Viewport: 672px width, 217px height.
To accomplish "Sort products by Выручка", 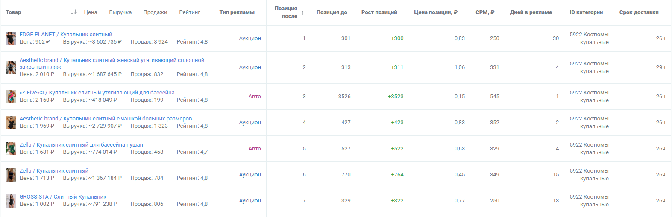I will tap(120, 12).
